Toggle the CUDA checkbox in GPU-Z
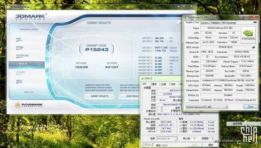The height and width of the screenshot is (148, 261). [215, 100]
